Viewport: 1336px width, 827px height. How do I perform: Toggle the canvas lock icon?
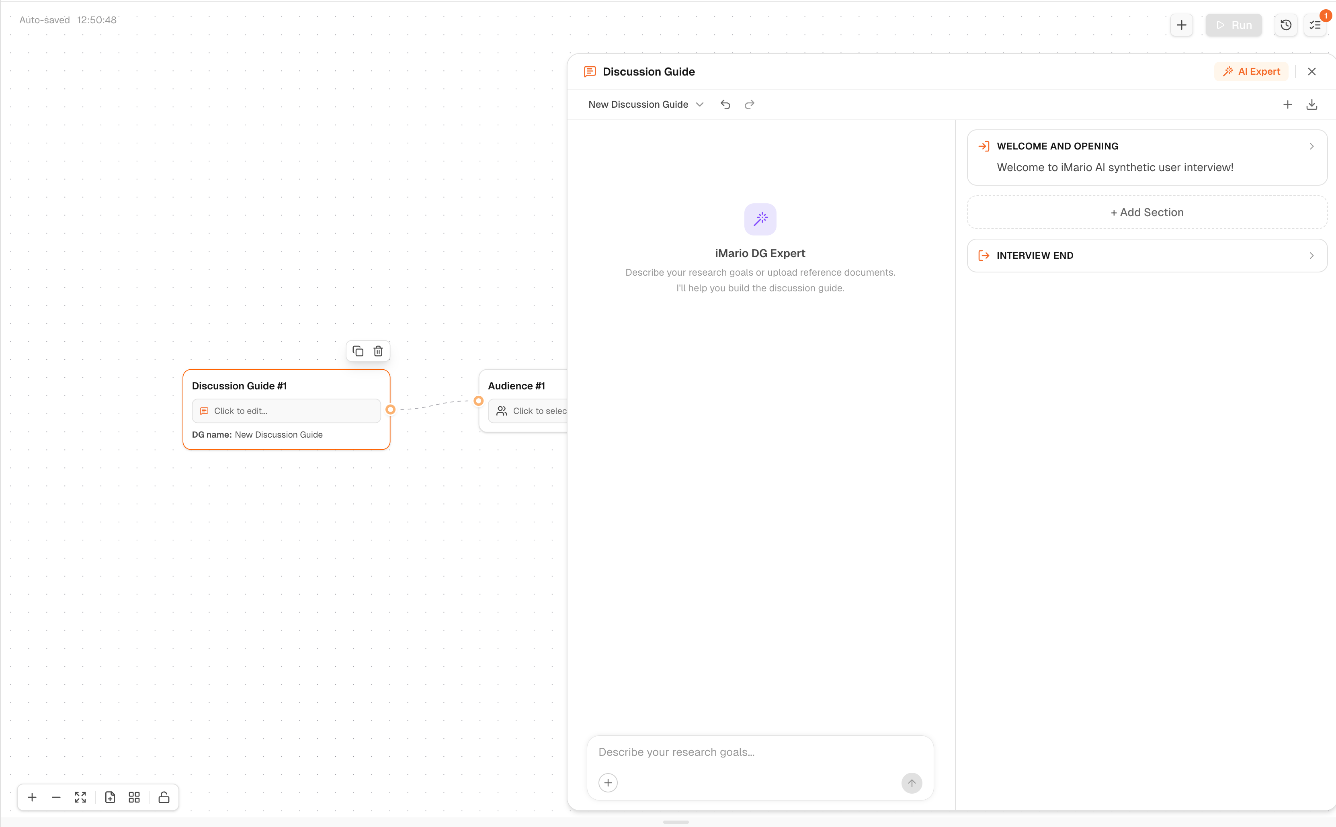click(164, 797)
